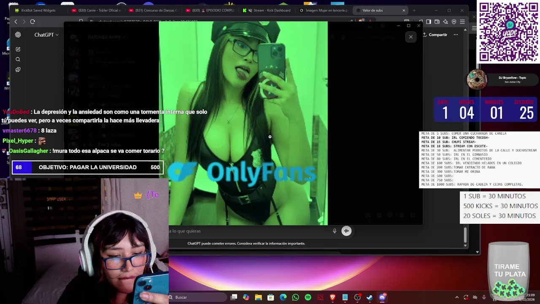The image size is (540, 304).
Task: Switch to the Imagen: Mujer en lencería tab
Action: 324,10
